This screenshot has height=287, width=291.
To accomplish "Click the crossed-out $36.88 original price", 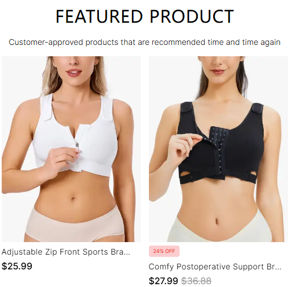I will (x=196, y=281).
